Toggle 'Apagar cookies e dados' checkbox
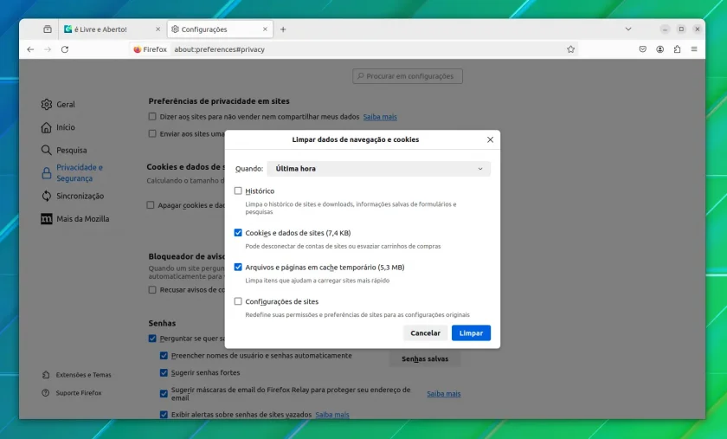The image size is (727, 439). pos(151,204)
